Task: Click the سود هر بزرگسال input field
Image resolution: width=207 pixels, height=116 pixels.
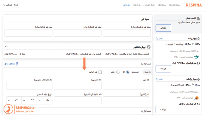Action: coord(127,33)
